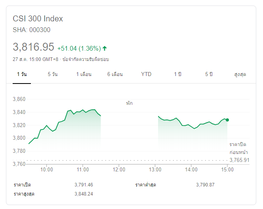Click the ราคาต่ำสุด low price value
The height and width of the screenshot is (209, 263).
point(205,185)
